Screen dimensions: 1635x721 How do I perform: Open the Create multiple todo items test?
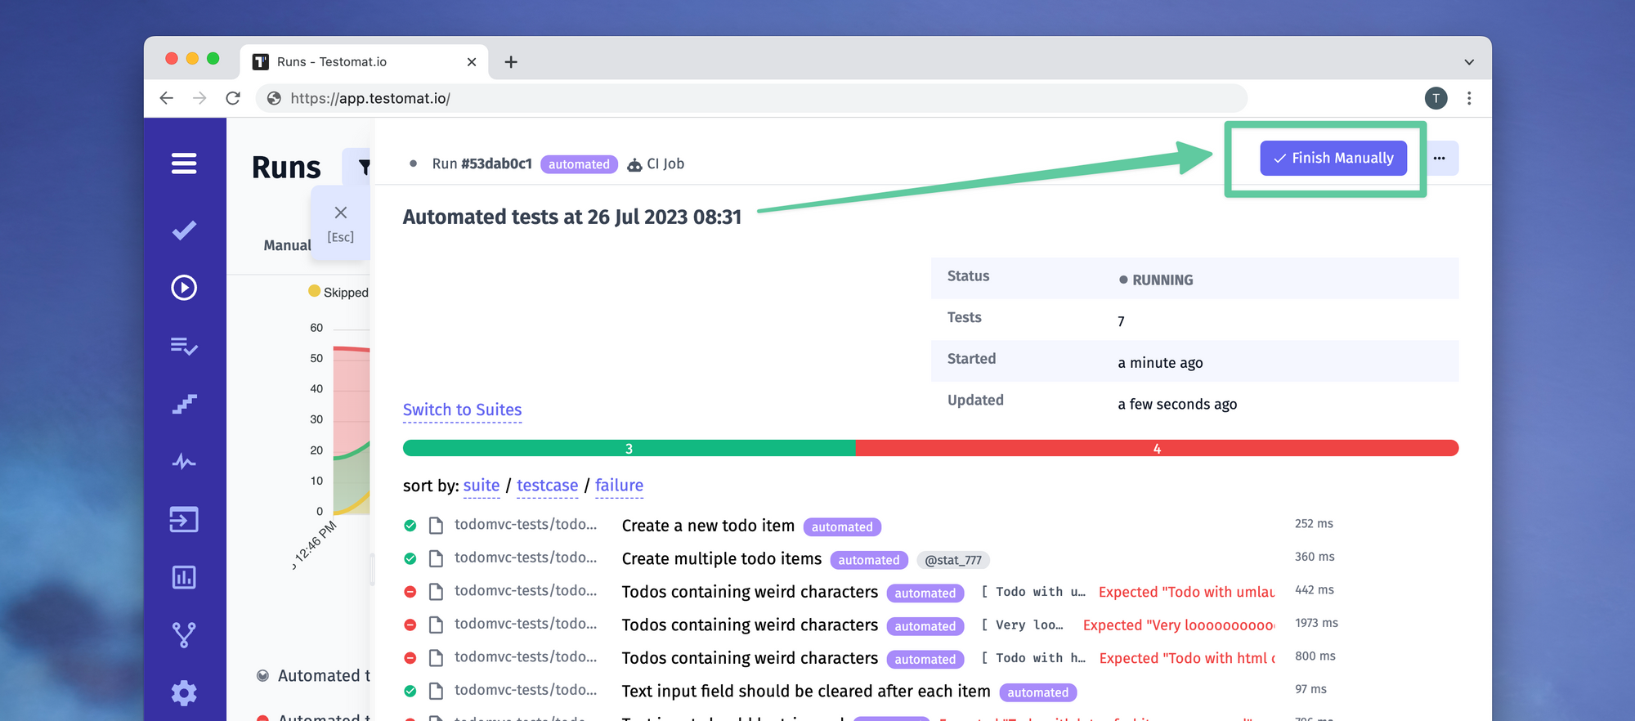tap(722, 558)
